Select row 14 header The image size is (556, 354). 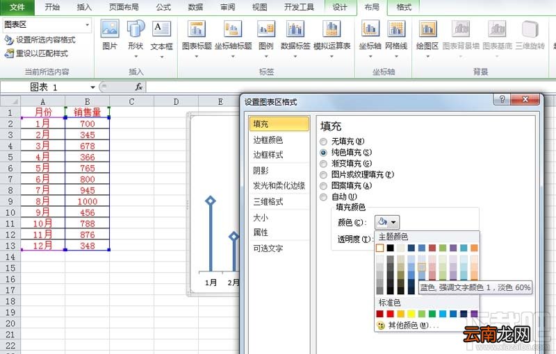pos(10,257)
